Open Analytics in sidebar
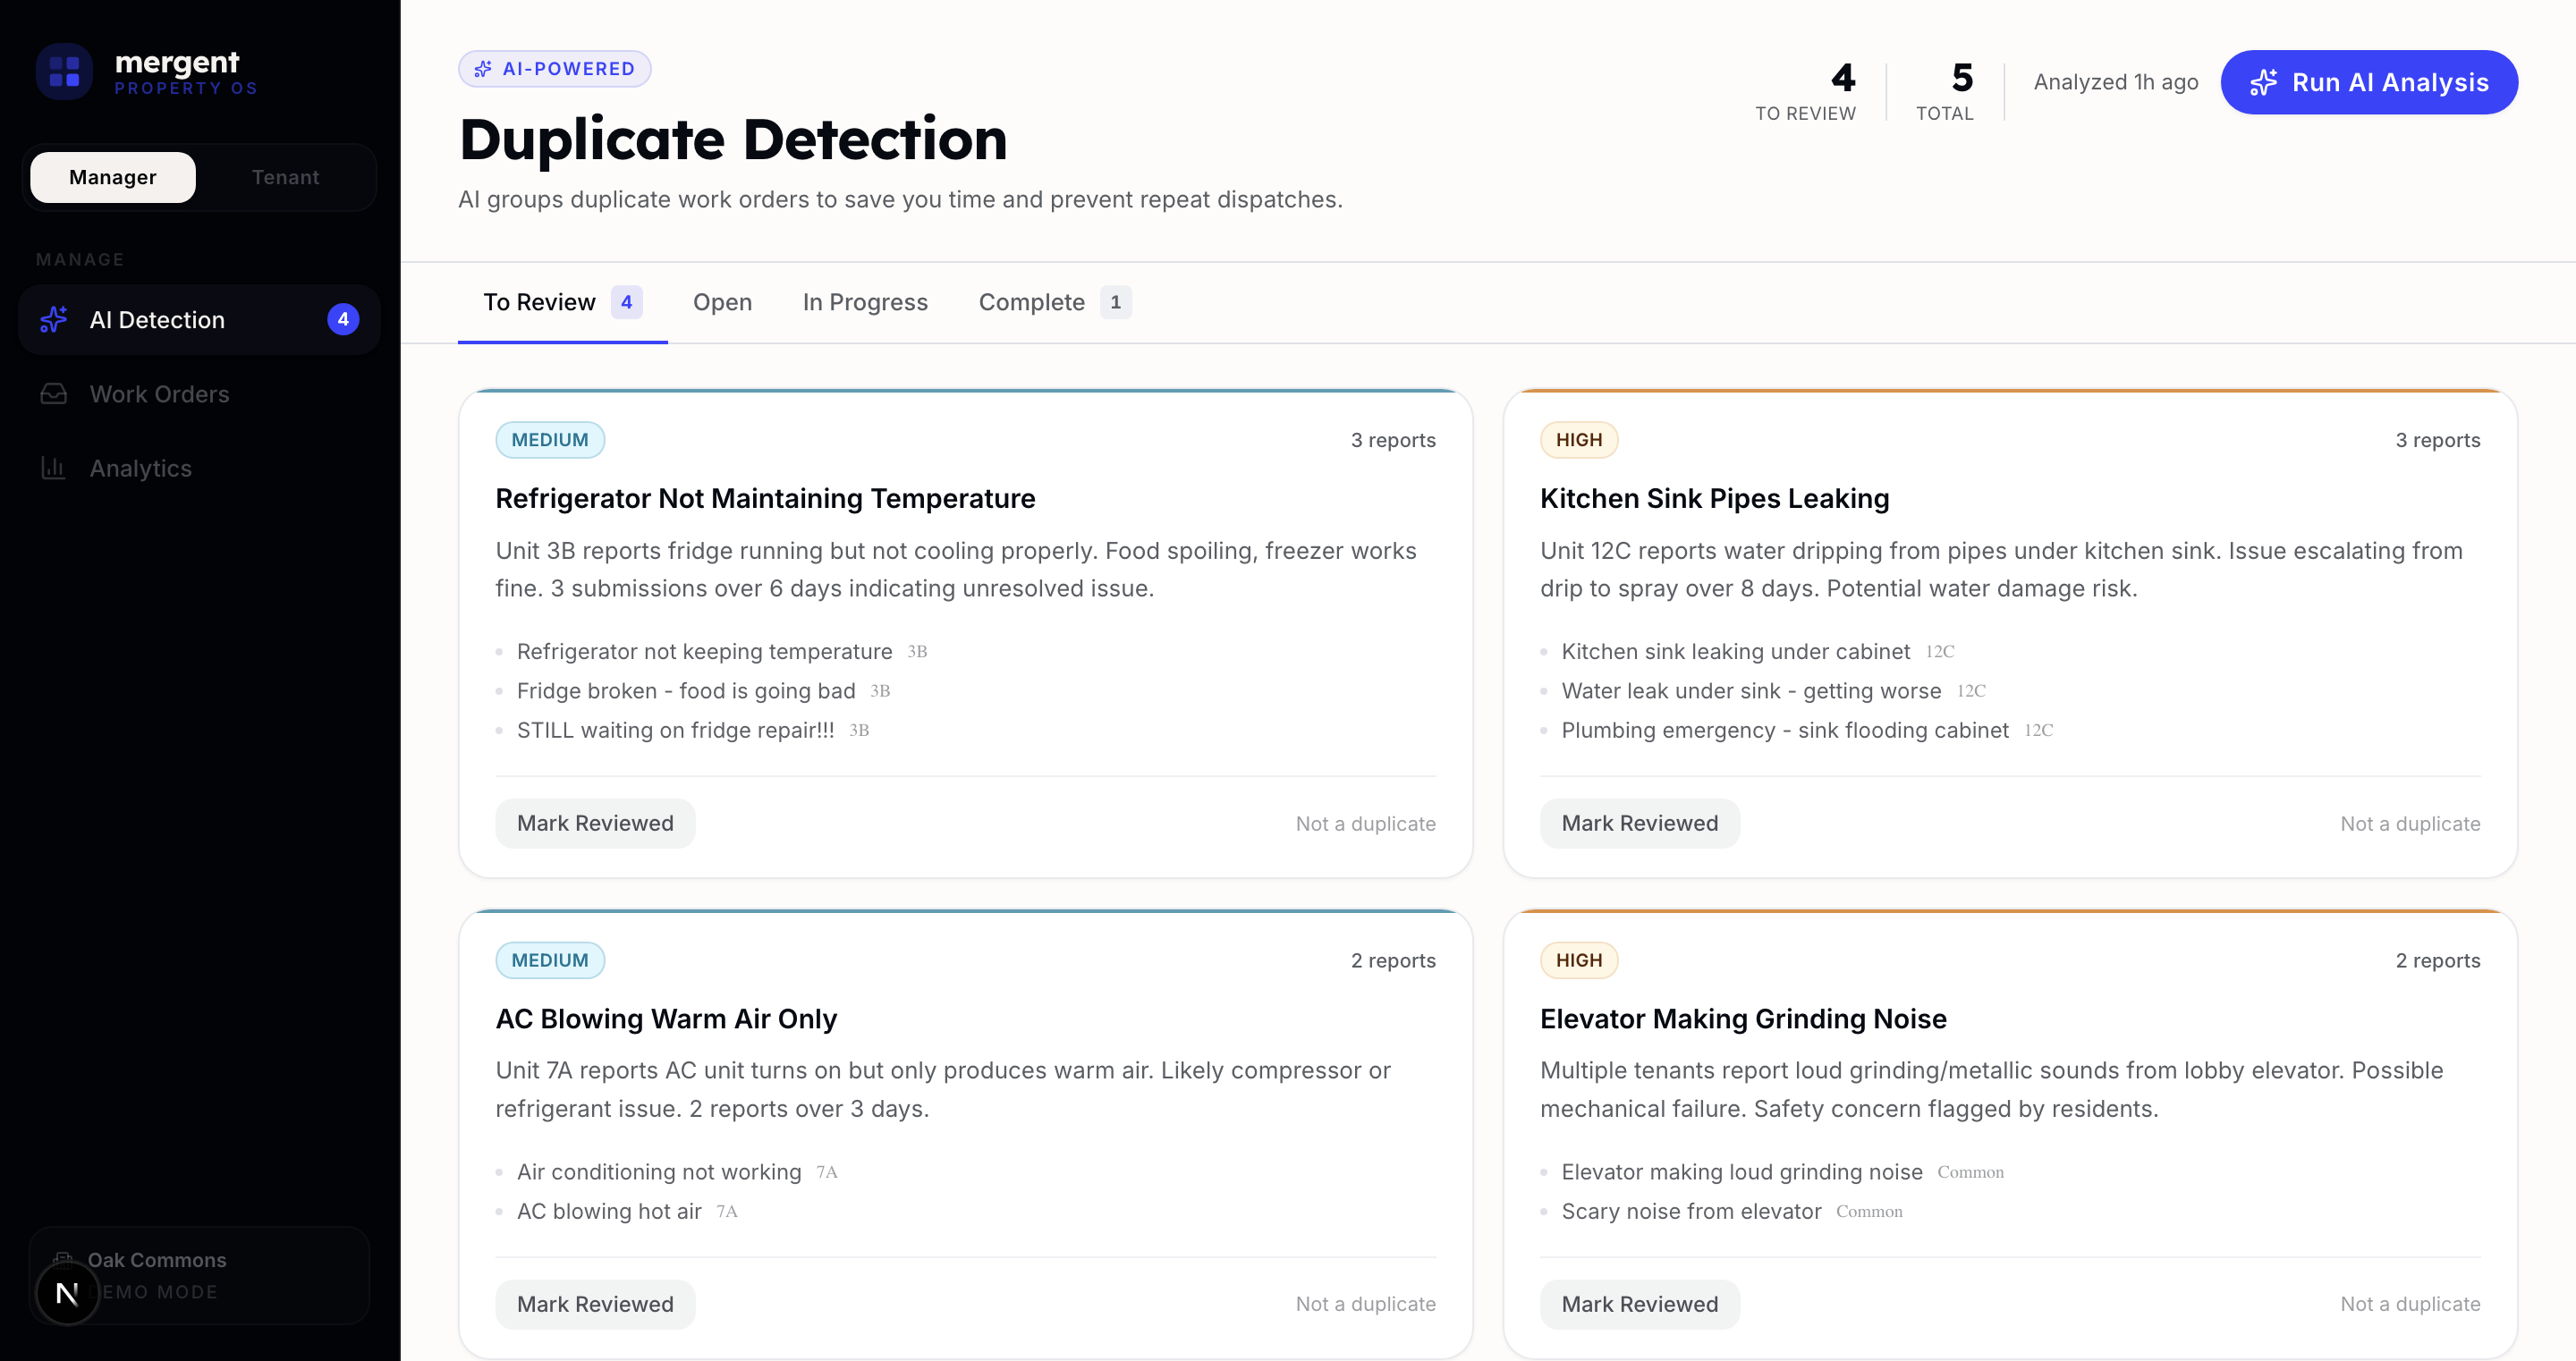The image size is (2576, 1361). point(199,468)
